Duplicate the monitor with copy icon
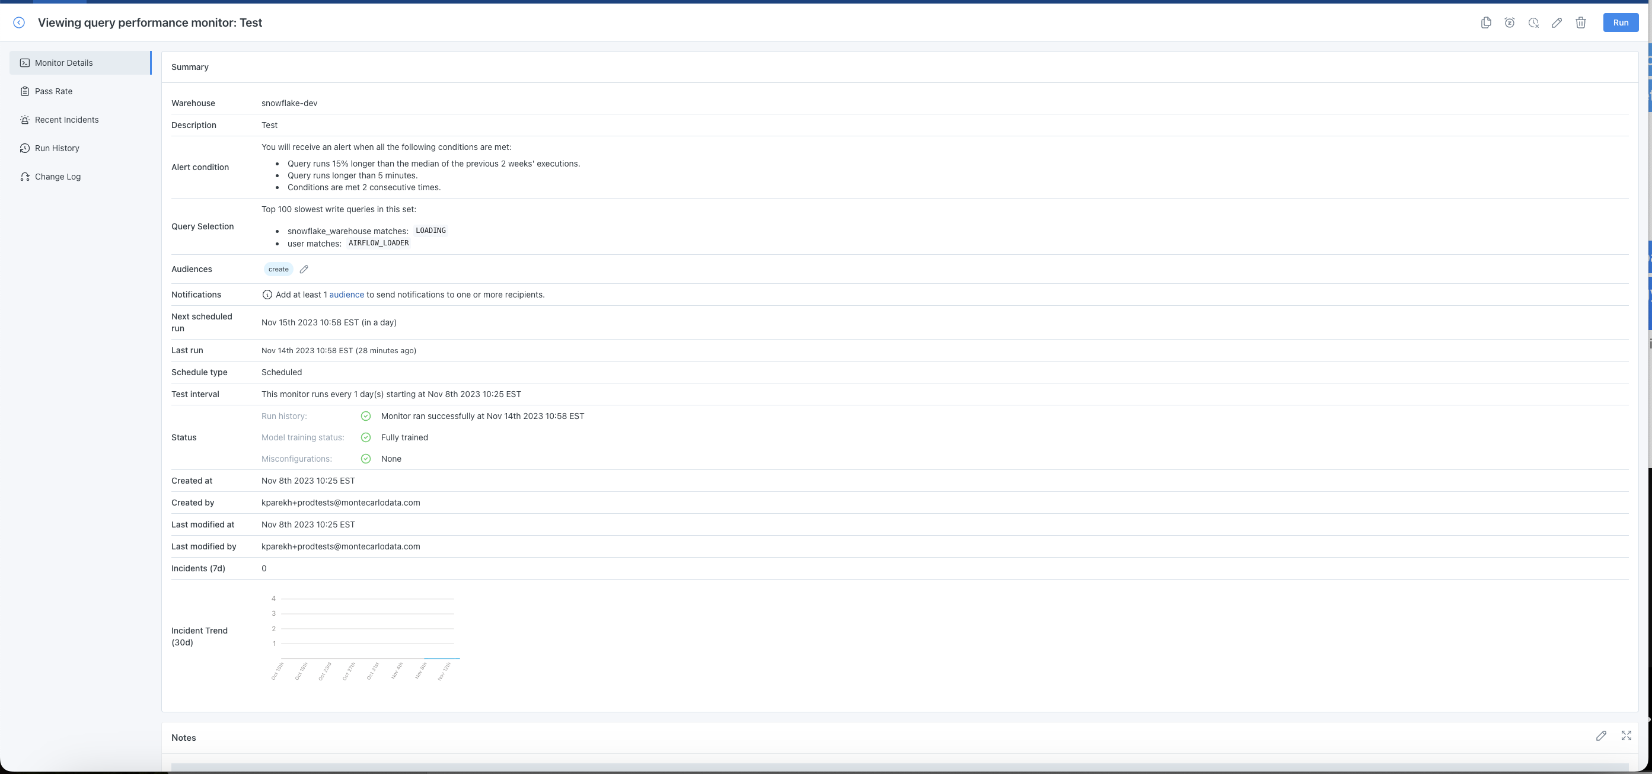Screen dimensions: 1652x774 [1486, 23]
